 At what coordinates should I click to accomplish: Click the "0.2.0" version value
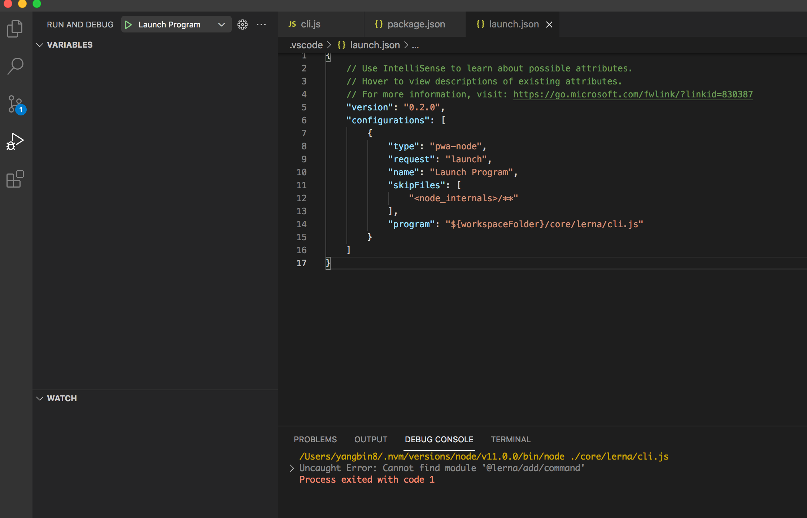click(422, 107)
